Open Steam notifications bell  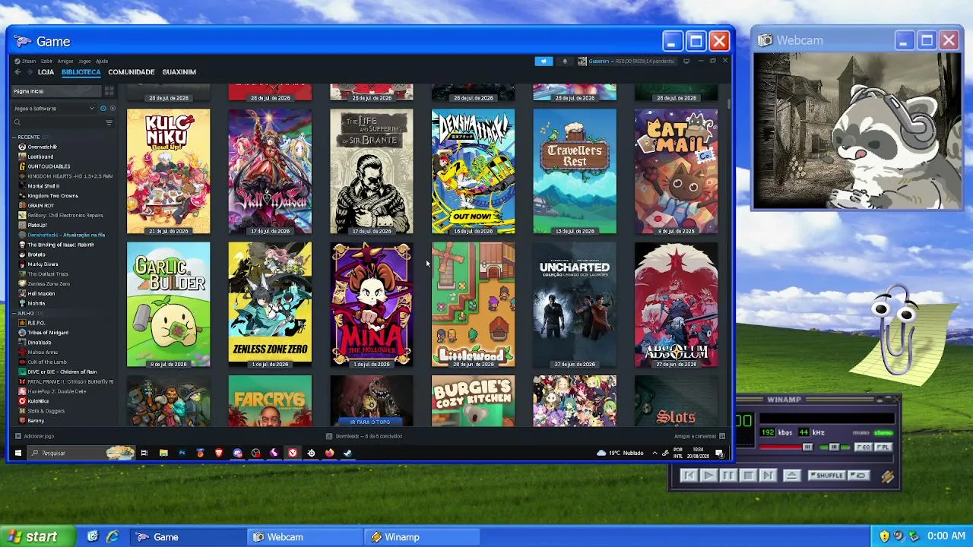[564, 62]
